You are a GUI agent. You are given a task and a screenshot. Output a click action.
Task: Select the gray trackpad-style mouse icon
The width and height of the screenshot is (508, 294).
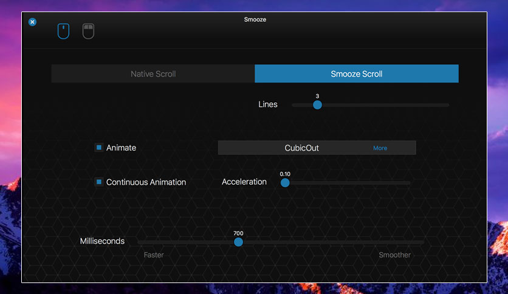tap(88, 31)
